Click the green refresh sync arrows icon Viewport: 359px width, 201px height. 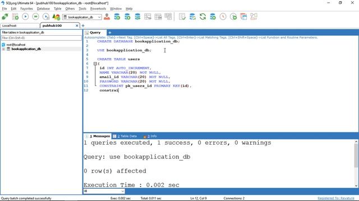coord(202,17)
